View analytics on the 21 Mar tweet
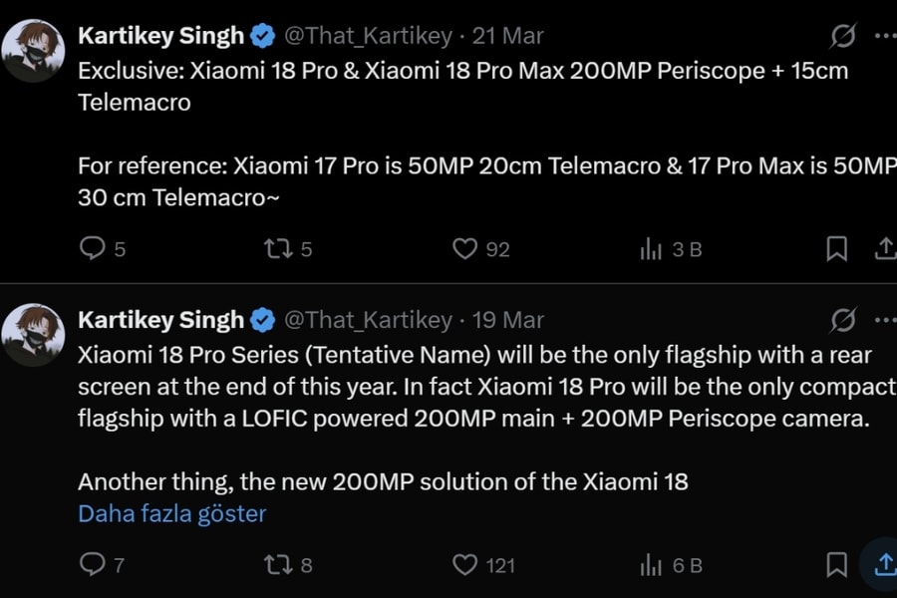Image resolution: width=897 pixels, height=598 pixels. click(652, 248)
